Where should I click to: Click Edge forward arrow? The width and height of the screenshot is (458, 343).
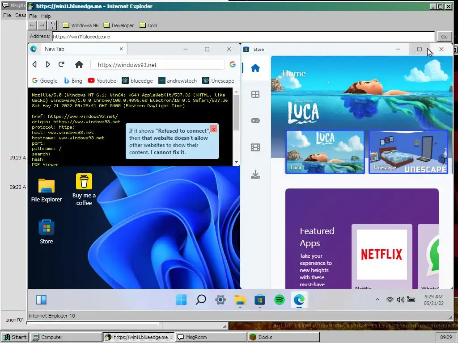[47, 64]
